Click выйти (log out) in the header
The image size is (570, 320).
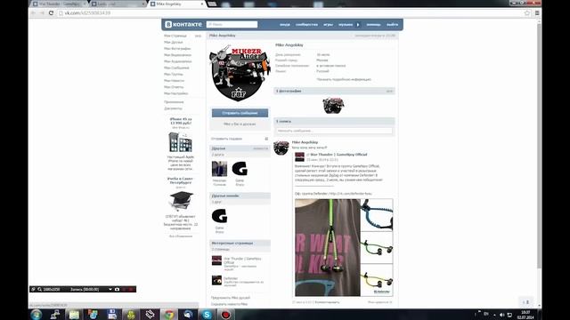point(392,25)
